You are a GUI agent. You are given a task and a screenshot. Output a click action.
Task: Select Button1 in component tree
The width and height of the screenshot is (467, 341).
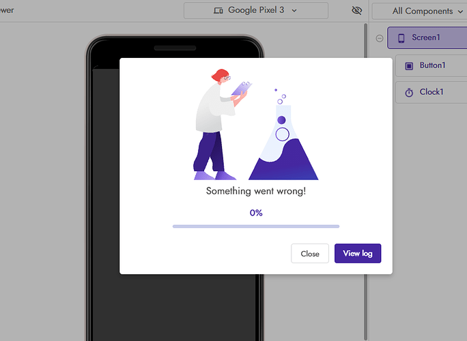[x=431, y=65]
